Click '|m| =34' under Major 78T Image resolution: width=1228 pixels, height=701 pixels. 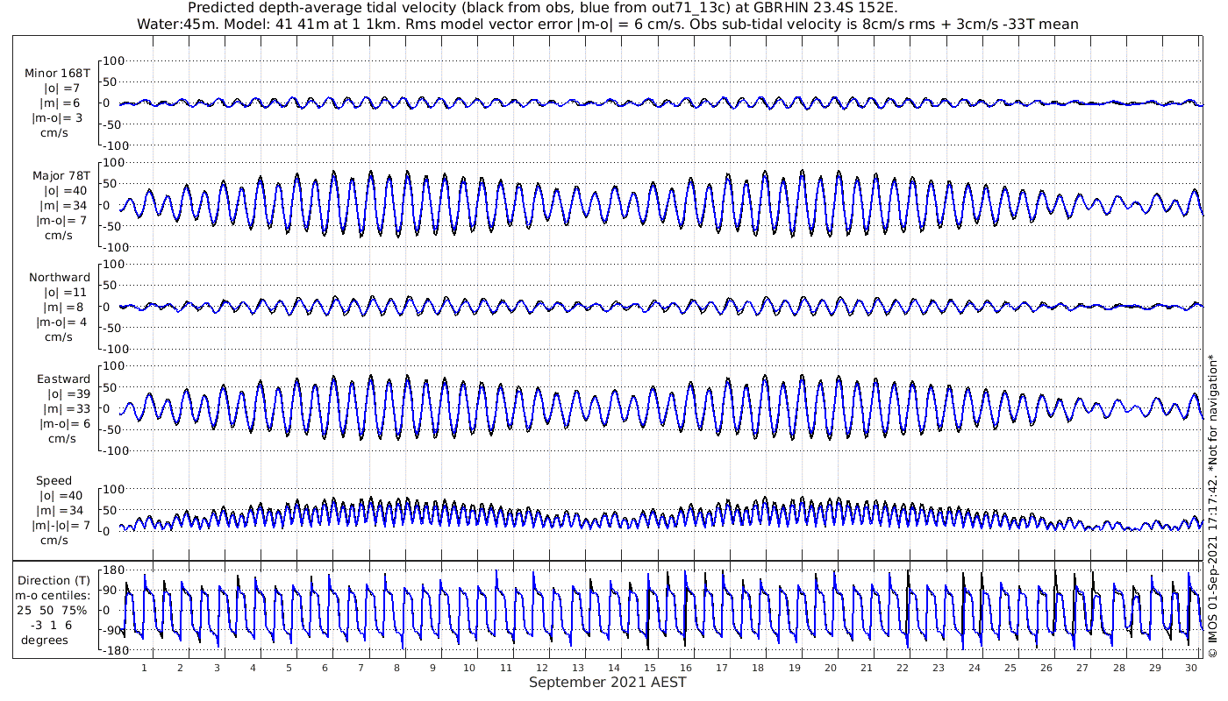(x=64, y=206)
